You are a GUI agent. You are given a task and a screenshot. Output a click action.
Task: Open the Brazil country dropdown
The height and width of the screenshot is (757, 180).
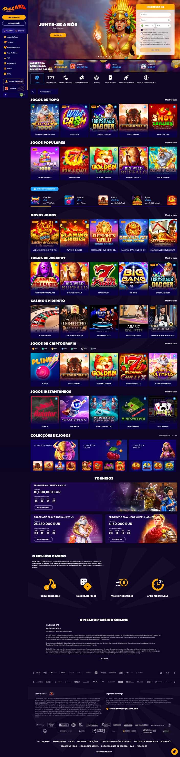pos(147,26)
